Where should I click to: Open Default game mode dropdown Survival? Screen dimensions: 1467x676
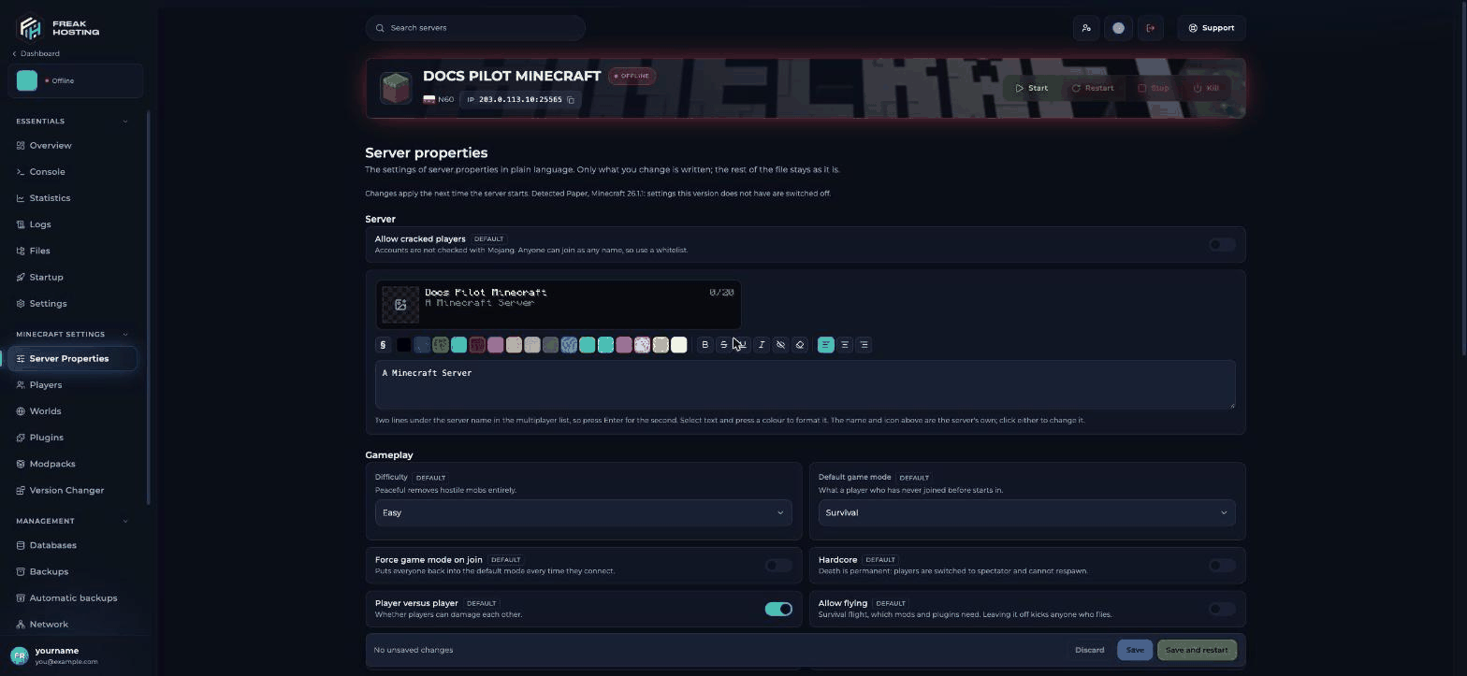[1026, 512]
